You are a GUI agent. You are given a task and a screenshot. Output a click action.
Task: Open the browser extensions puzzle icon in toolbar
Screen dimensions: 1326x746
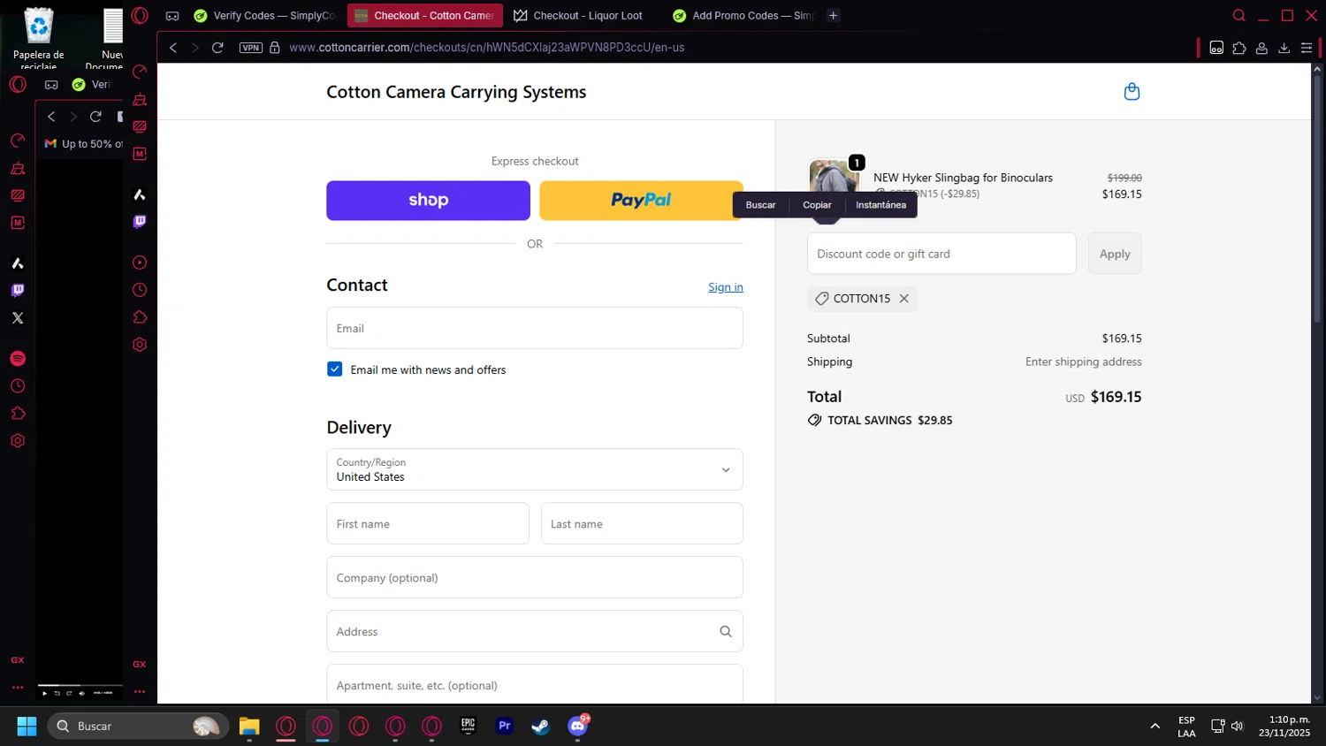[1239, 48]
